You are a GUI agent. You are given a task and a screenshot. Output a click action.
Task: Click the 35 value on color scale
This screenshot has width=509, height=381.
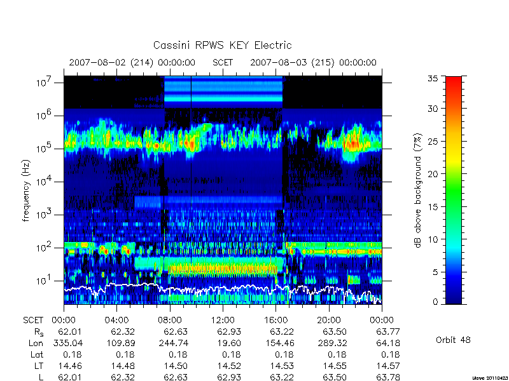pos(432,79)
